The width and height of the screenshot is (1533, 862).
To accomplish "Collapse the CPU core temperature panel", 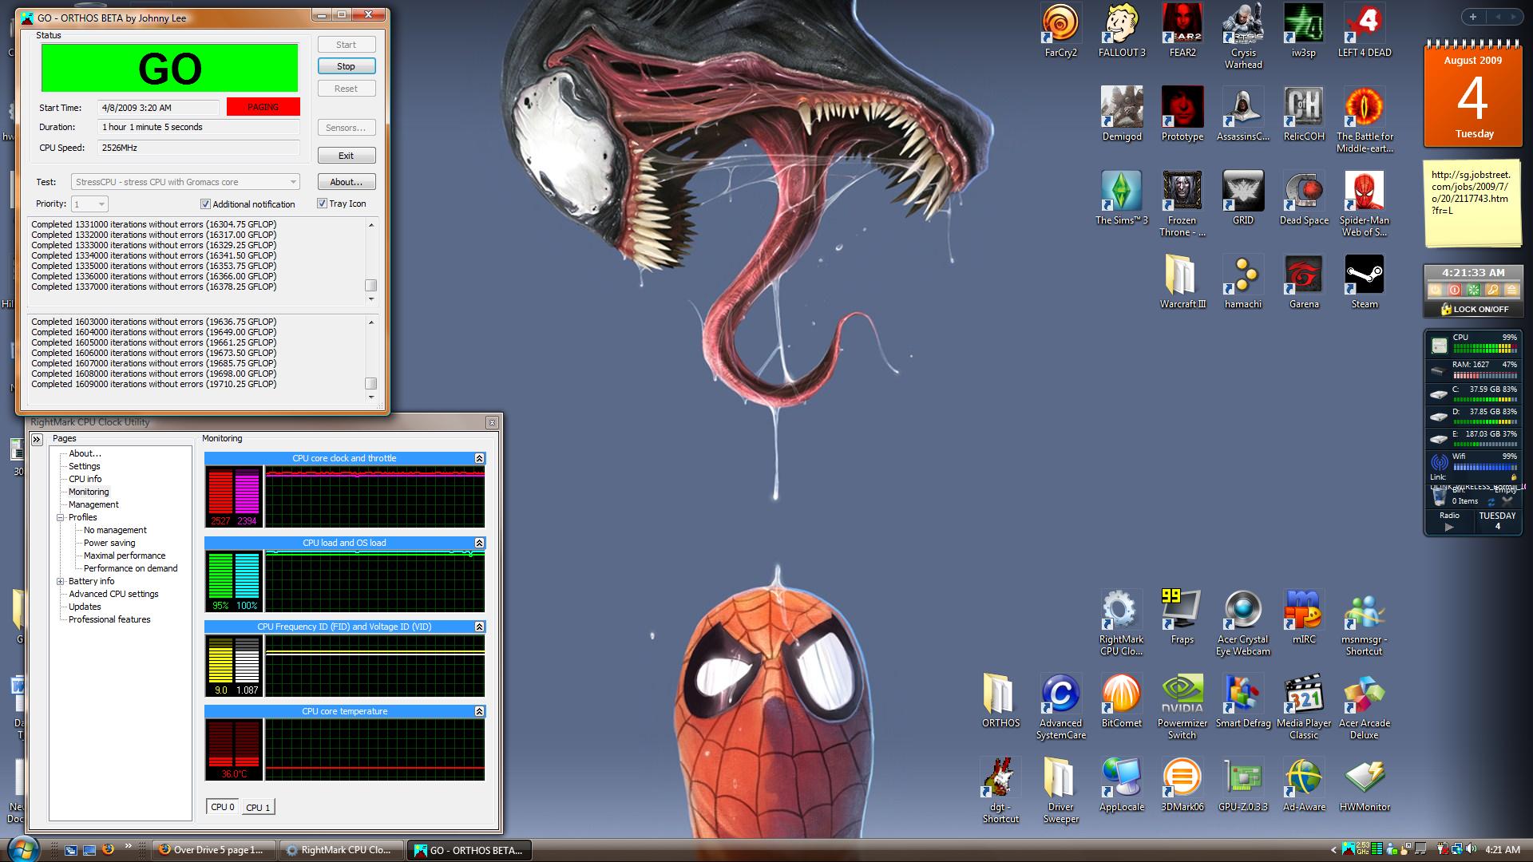I will [x=479, y=711].
